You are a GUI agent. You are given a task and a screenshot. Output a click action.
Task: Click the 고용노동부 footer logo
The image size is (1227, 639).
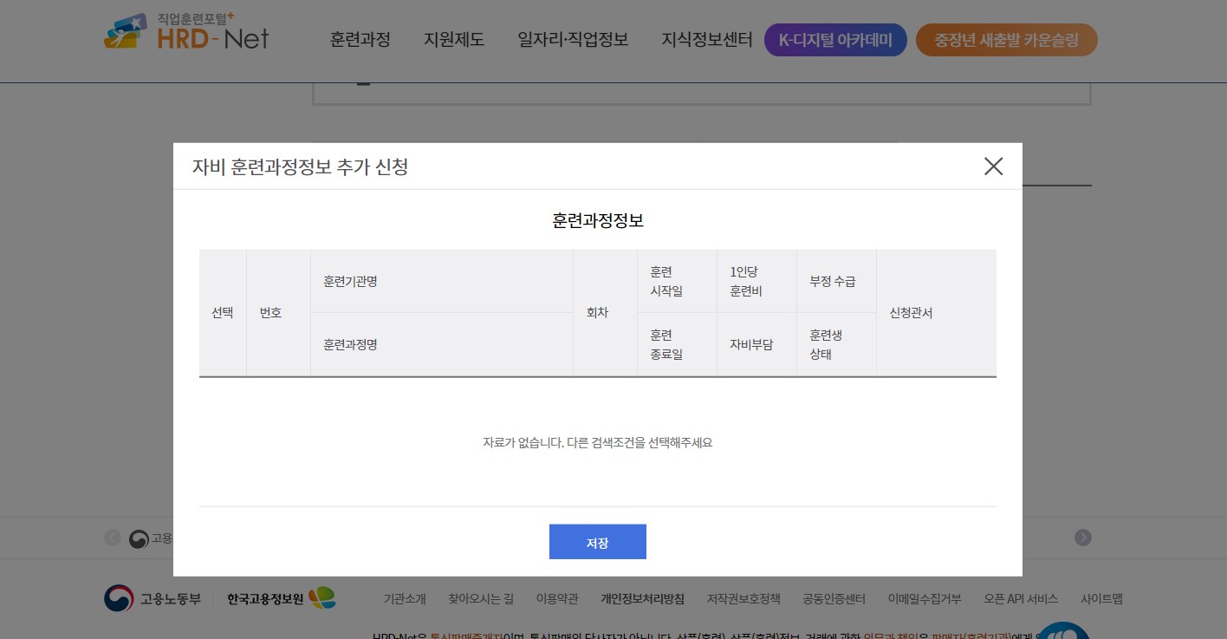[153, 598]
